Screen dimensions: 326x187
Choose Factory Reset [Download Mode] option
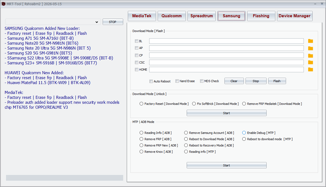coord(142,104)
